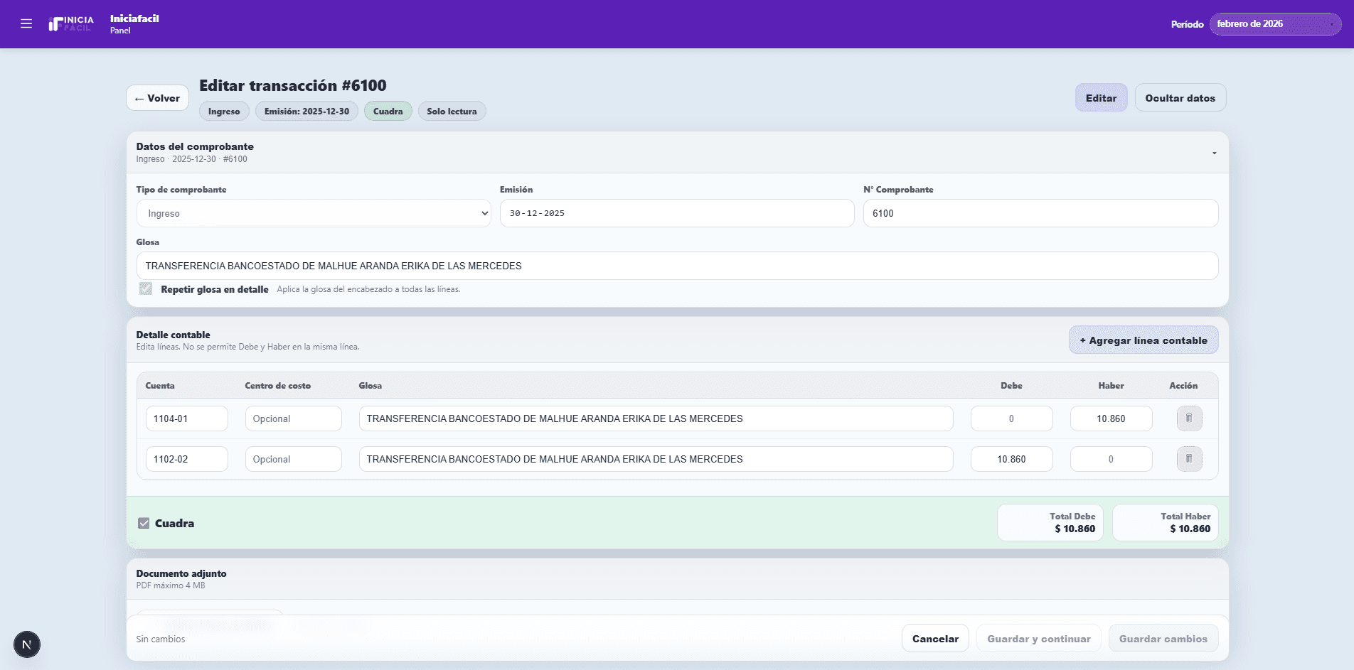This screenshot has width=1354, height=670.
Task: Open the hamburger menu in header
Action: coord(26,24)
